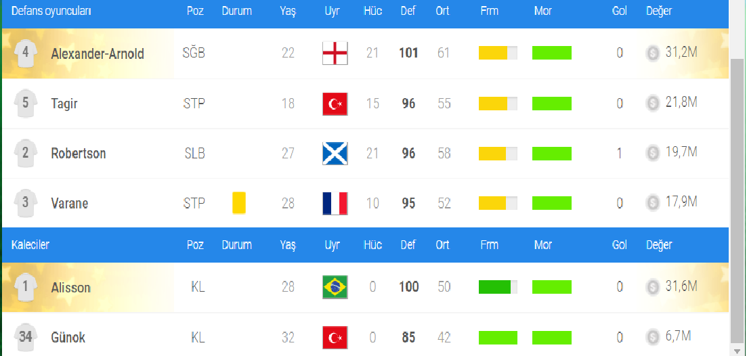747x356 pixels.
Task: Click Varane's France flag icon
Action: coord(335,203)
